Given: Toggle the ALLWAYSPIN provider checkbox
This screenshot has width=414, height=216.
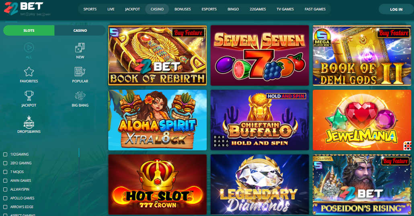Looking at the screenshot, I should tap(5, 189).
